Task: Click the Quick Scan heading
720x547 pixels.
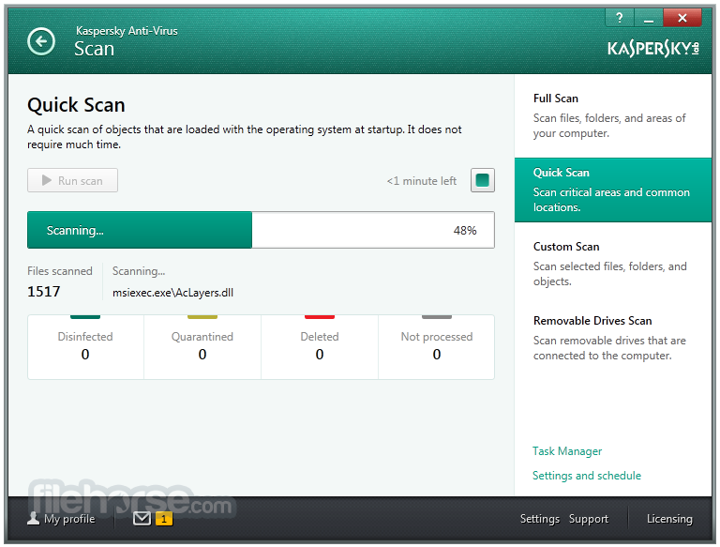Action: pos(76,105)
